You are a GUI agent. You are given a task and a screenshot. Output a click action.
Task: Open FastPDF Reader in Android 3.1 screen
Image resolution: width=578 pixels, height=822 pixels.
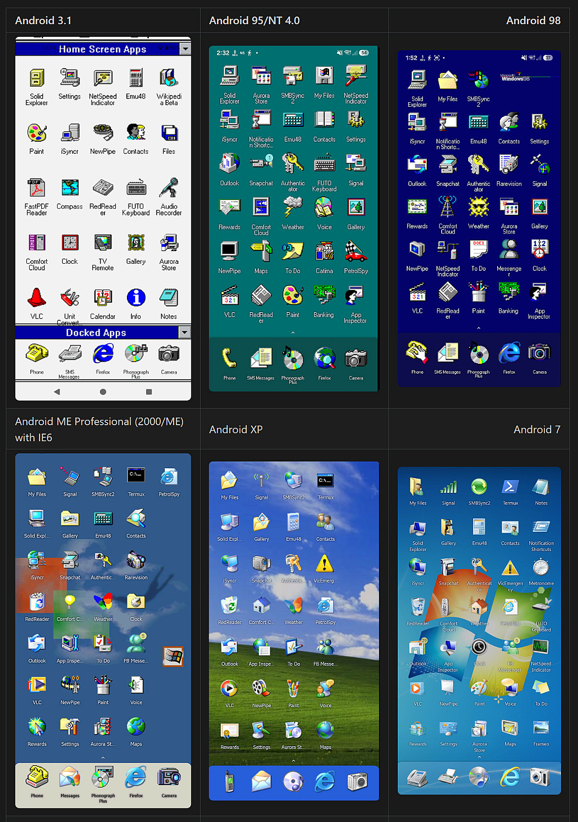click(x=37, y=188)
